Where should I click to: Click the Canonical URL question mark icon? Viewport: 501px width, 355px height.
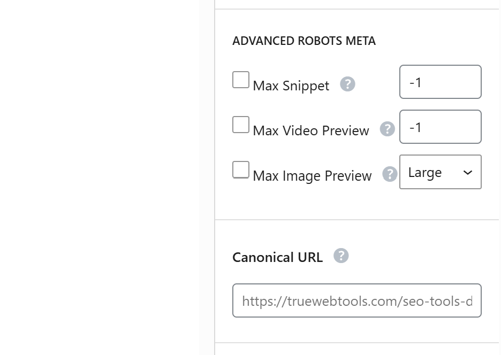[341, 256]
